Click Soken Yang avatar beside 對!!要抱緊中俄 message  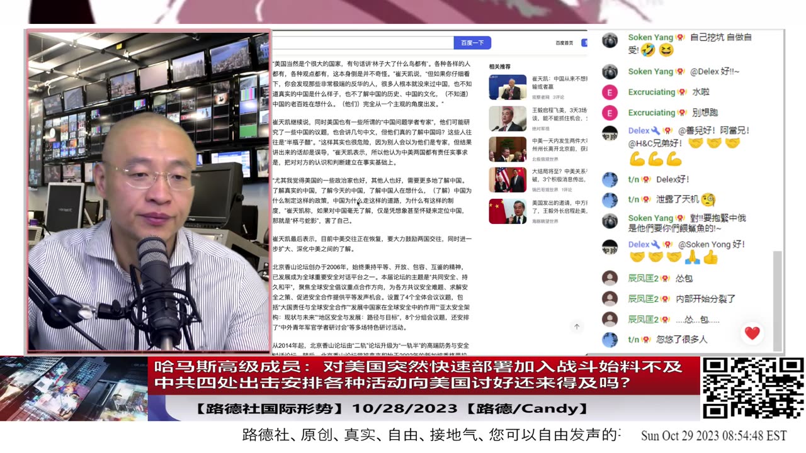pos(610,221)
